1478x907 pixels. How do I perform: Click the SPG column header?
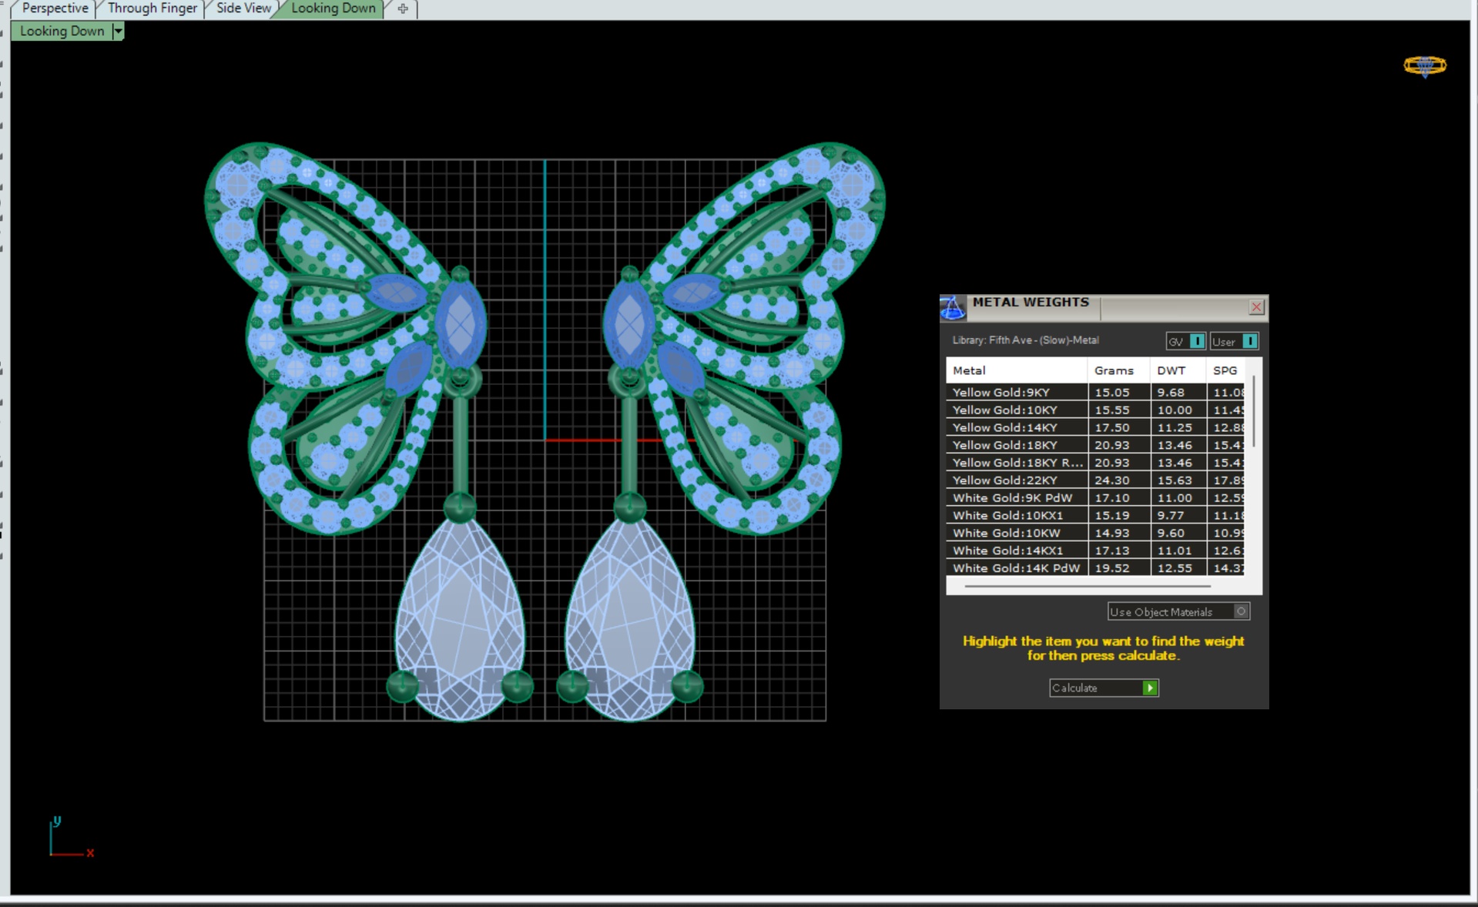(x=1226, y=370)
